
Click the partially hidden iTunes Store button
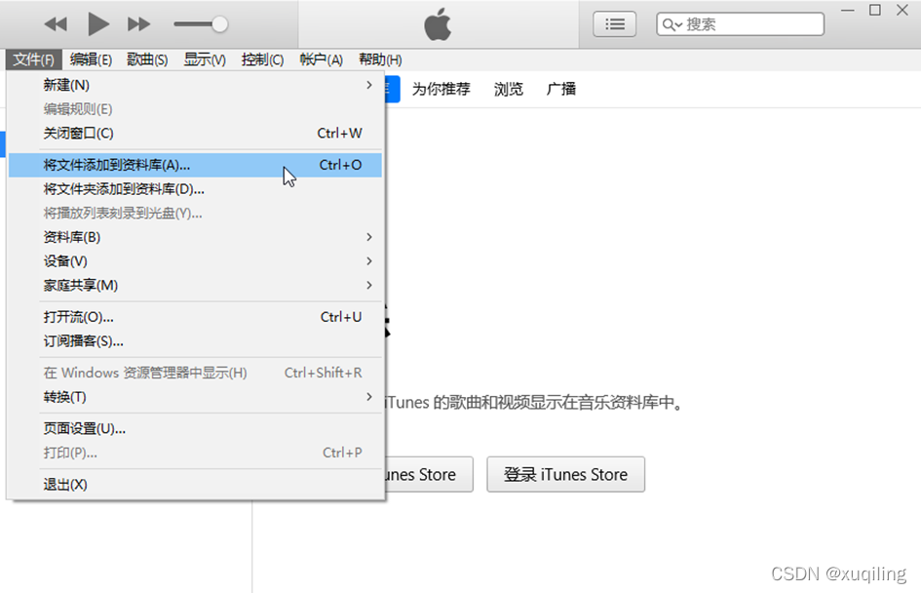pos(429,474)
